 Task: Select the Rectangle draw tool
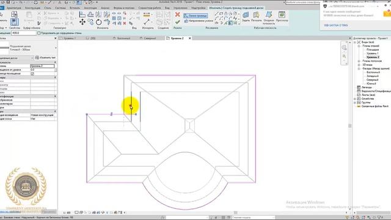[x=221, y=13]
